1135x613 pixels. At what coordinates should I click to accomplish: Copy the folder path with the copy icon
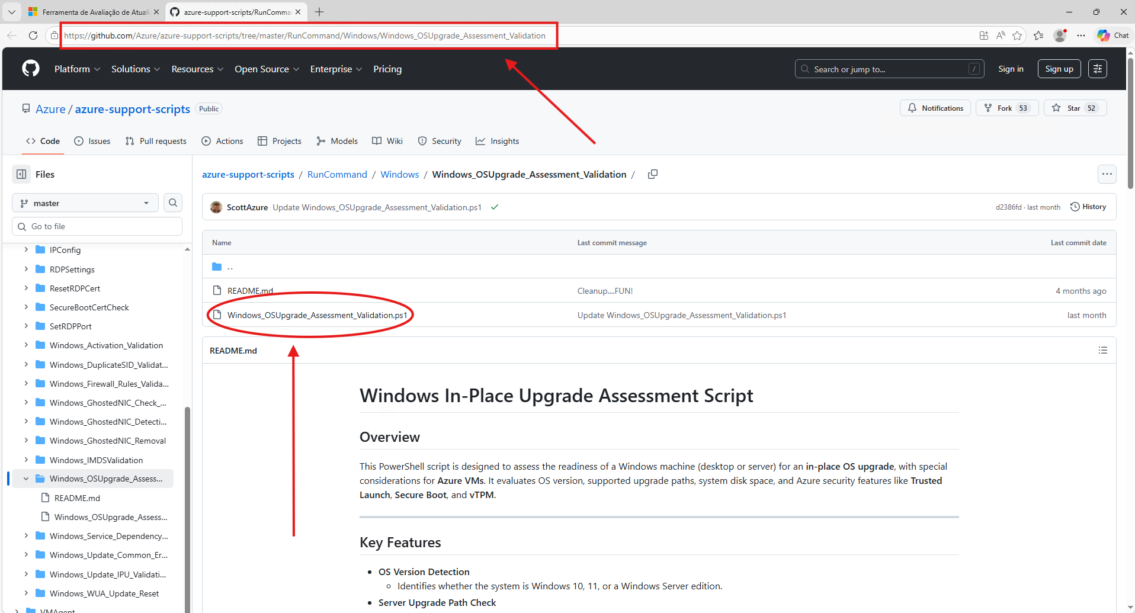pos(653,174)
